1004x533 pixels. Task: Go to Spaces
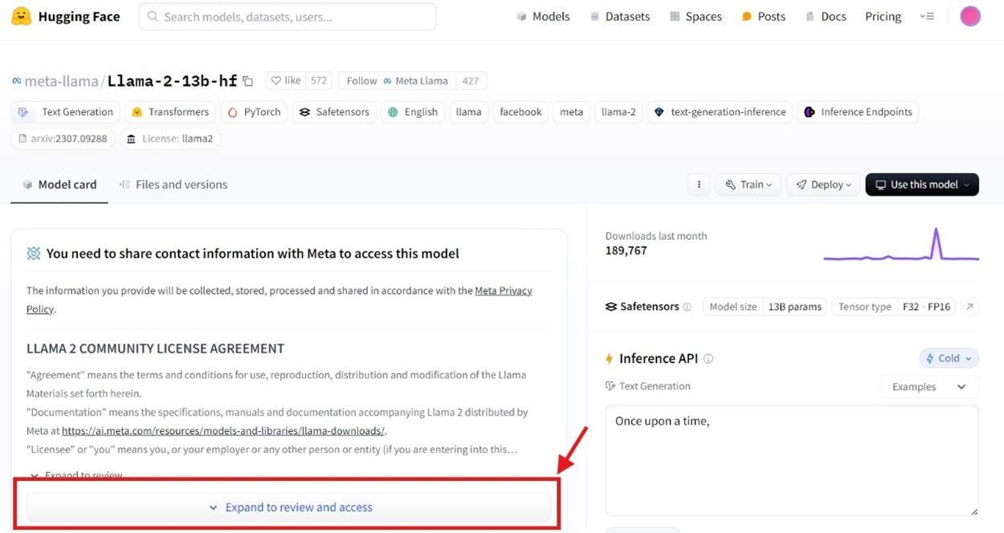point(696,17)
